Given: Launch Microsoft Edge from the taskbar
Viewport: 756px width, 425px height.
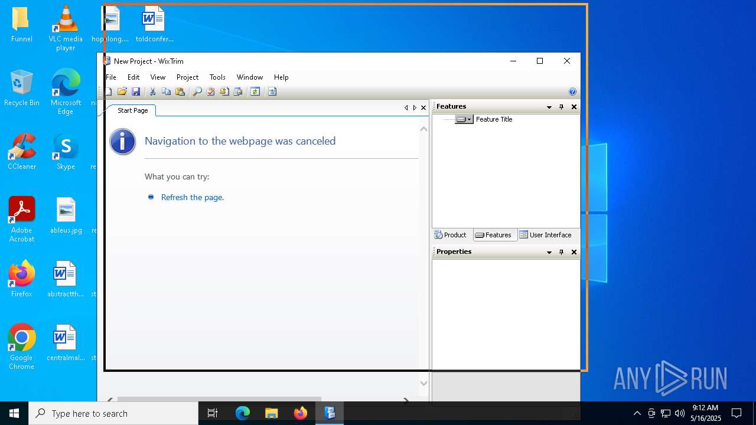Looking at the screenshot, I should pyautogui.click(x=243, y=413).
